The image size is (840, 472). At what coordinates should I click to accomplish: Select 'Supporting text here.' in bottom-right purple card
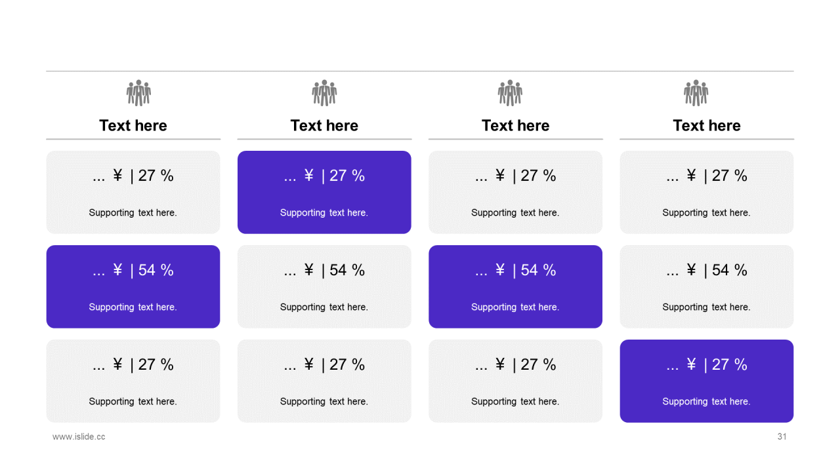[706, 401]
